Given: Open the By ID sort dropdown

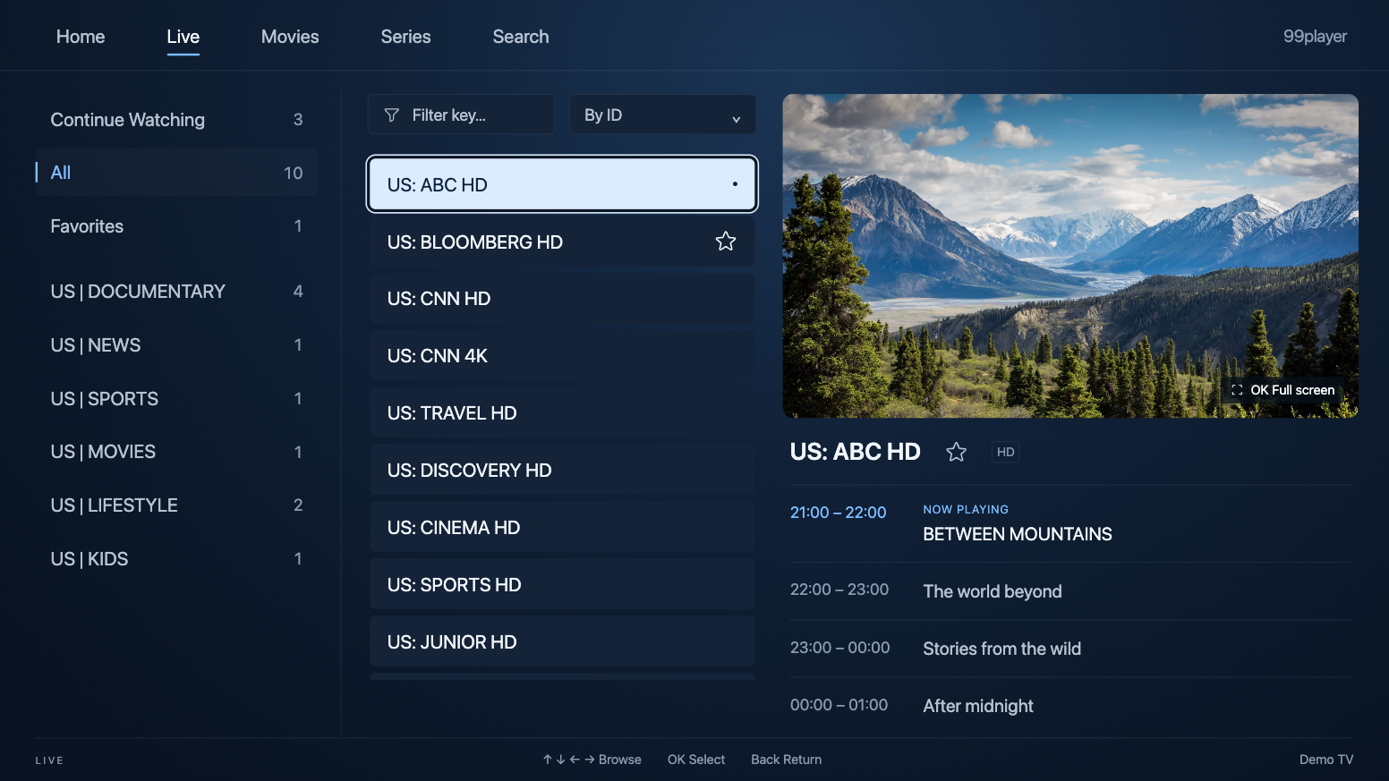Looking at the screenshot, I should point(662,115).
